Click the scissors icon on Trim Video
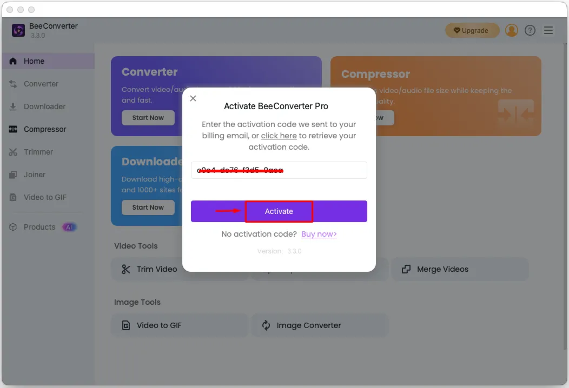The width and height of the screenshot is (569, 388). point(125,269)
